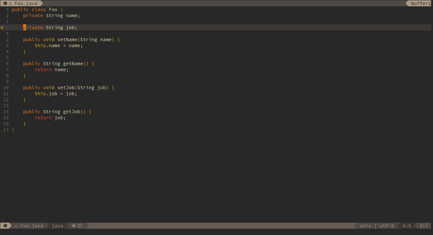This screenshot has height=235, width=433.
Task: Toggle selection of the return keyword in getName
Action: pyautogui.click(x=43, y=70)
